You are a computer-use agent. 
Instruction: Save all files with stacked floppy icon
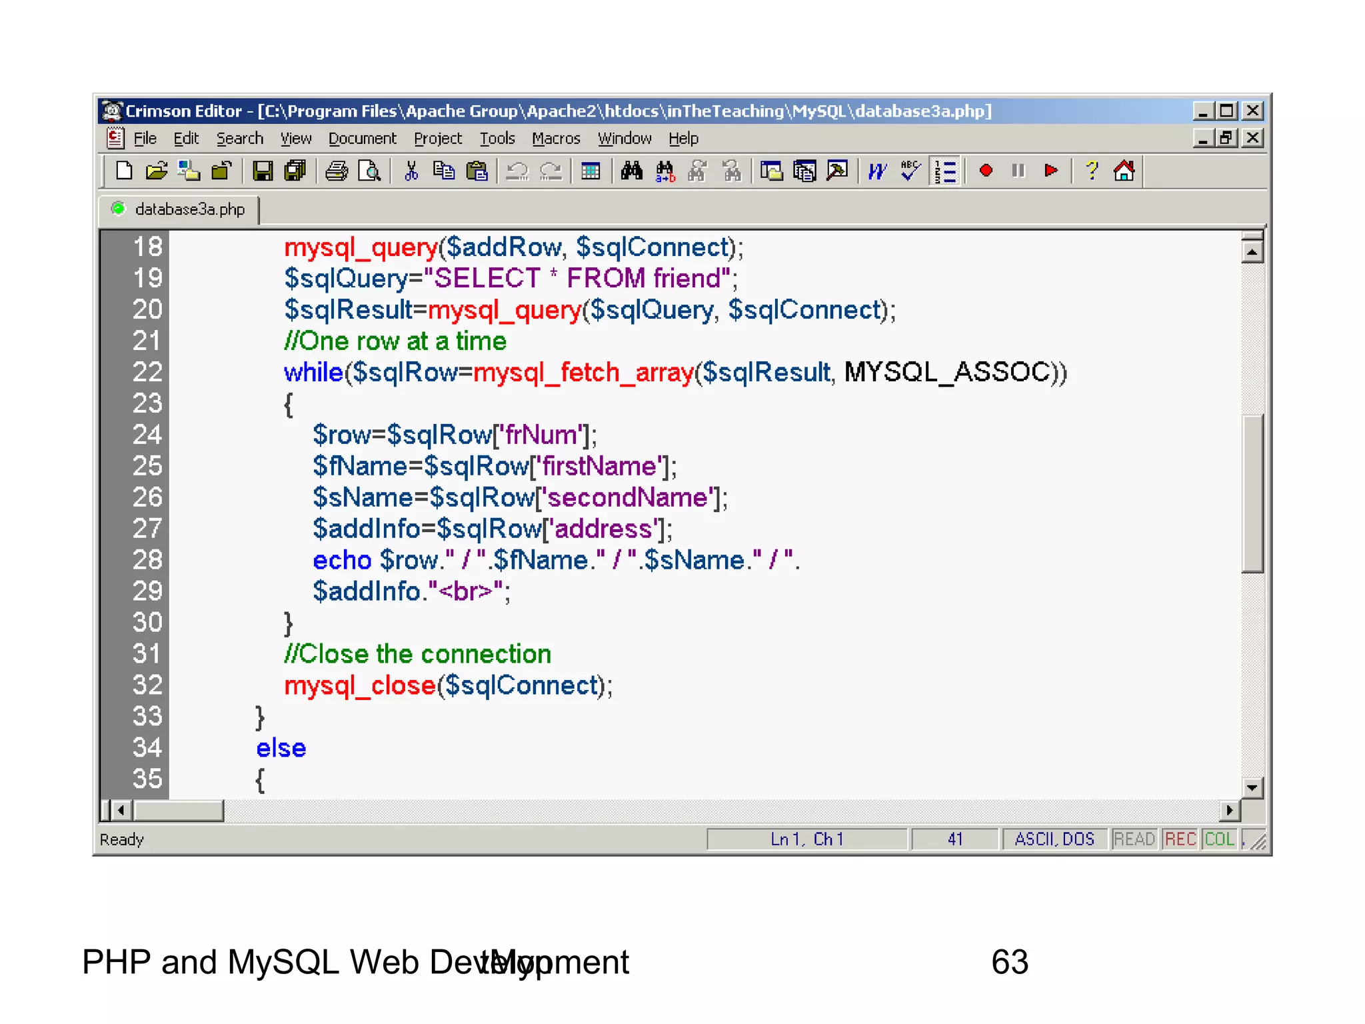coord(295,171)
